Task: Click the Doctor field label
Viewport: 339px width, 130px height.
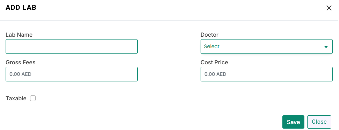Action: coord(209,35)
